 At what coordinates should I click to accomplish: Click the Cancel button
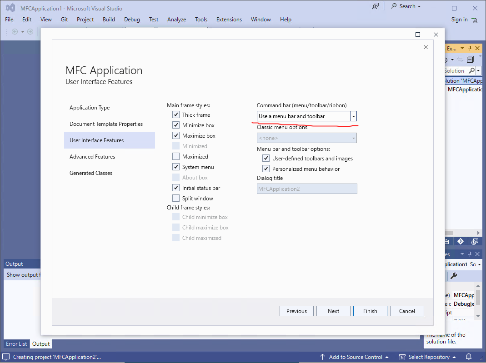pos(407,311)
